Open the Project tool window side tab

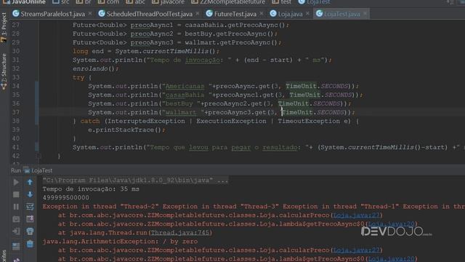click(4, 28)
